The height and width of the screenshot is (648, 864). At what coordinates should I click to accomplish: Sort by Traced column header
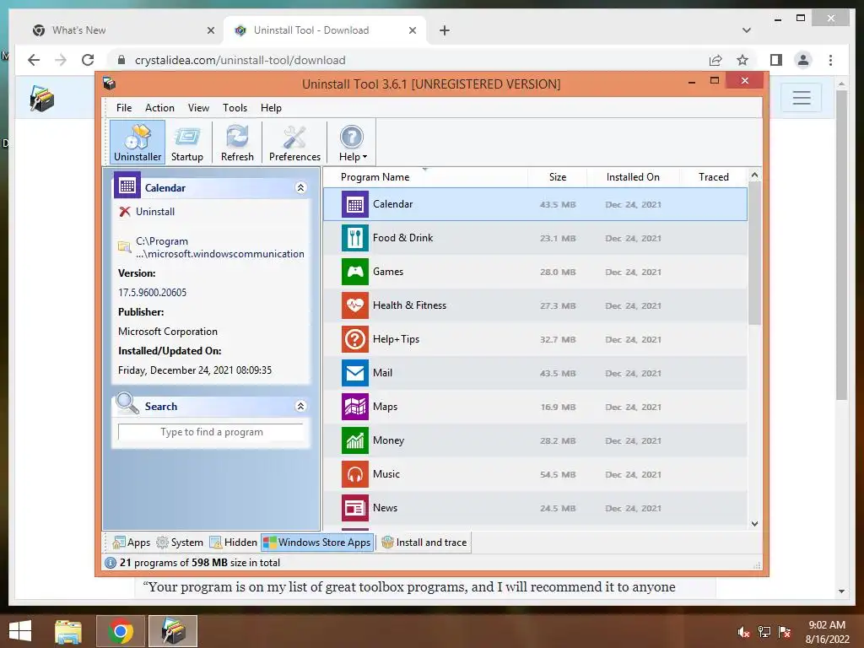pyautogui.click(x=714, y=177)
